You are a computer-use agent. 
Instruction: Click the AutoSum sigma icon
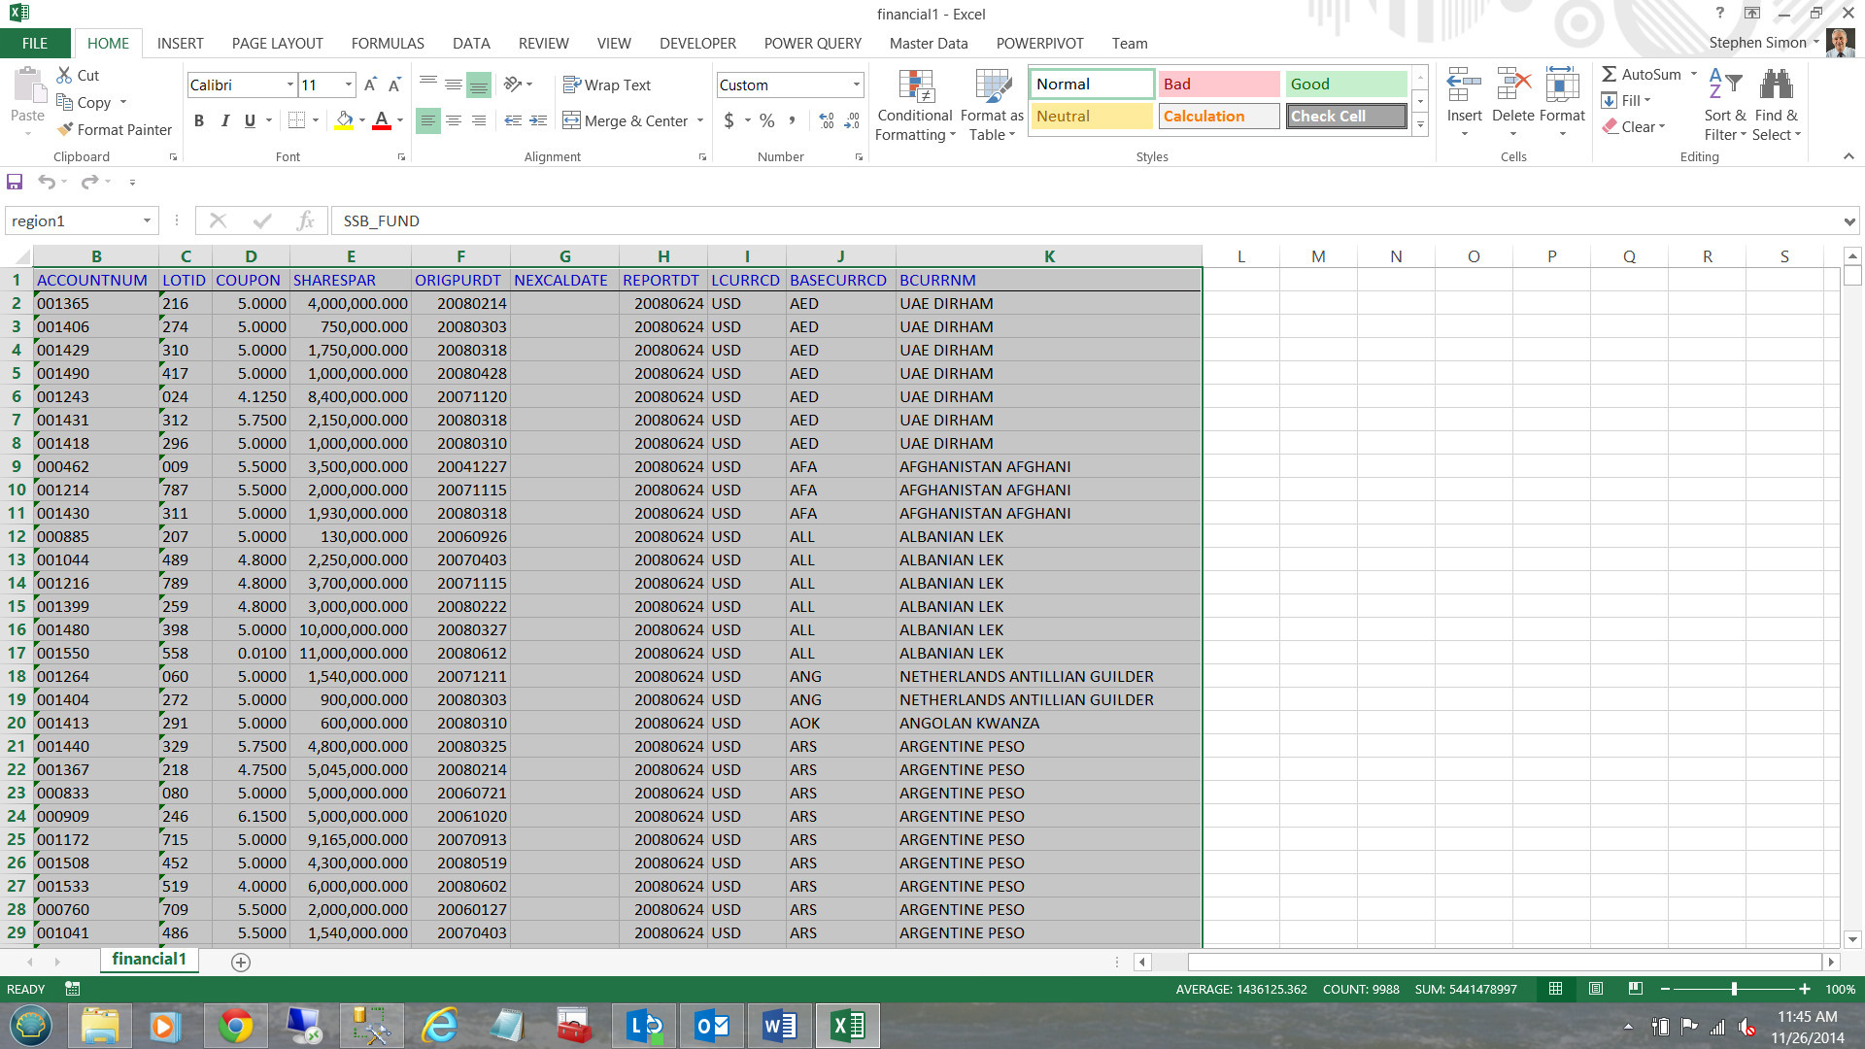pos(1610,75)
